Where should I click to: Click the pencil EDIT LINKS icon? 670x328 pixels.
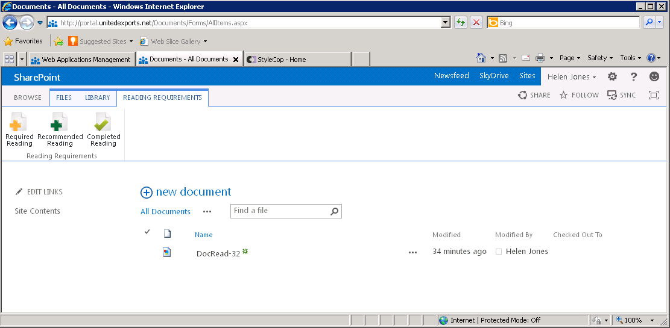(x=18, y=192)
